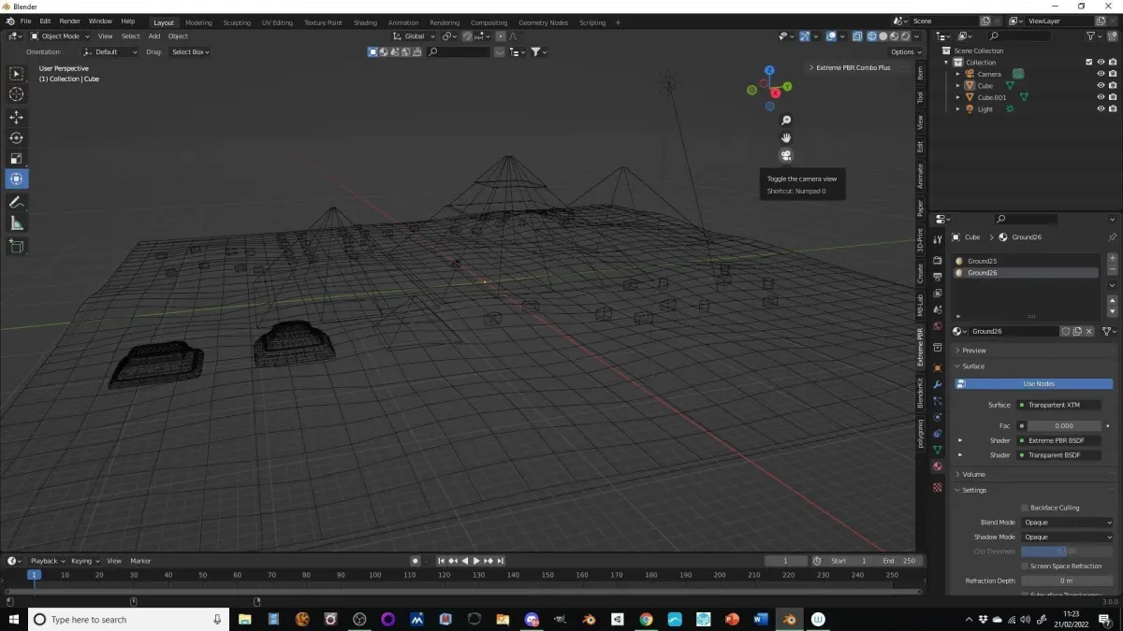Select the Measure tool
1123x631 pixels.
(17, 223)
